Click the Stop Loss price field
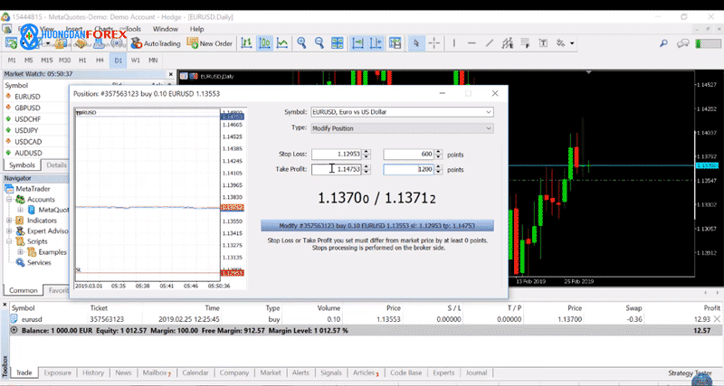The image size is (724, 386). (336, 155)
